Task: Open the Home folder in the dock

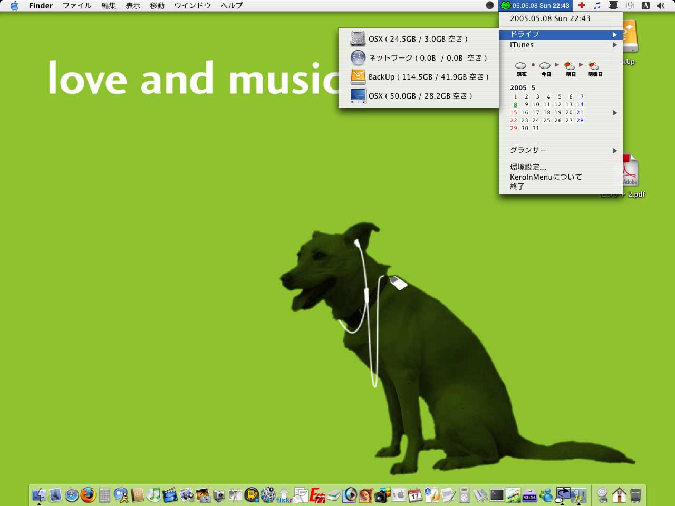Action: click(619, 495)
